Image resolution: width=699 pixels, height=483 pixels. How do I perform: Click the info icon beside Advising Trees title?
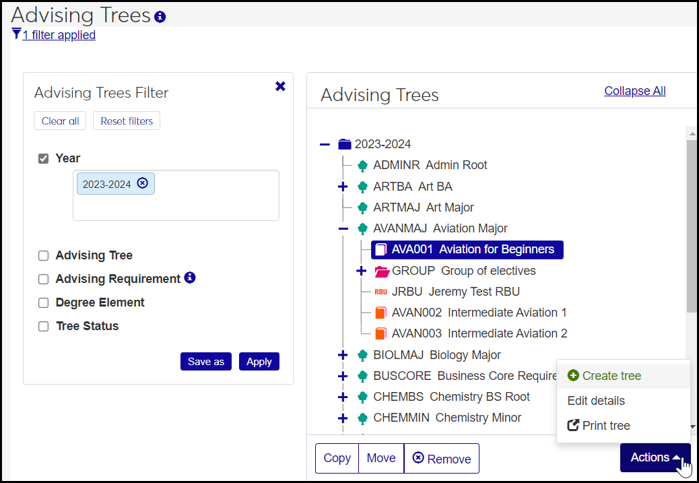(x=160, y=17)
